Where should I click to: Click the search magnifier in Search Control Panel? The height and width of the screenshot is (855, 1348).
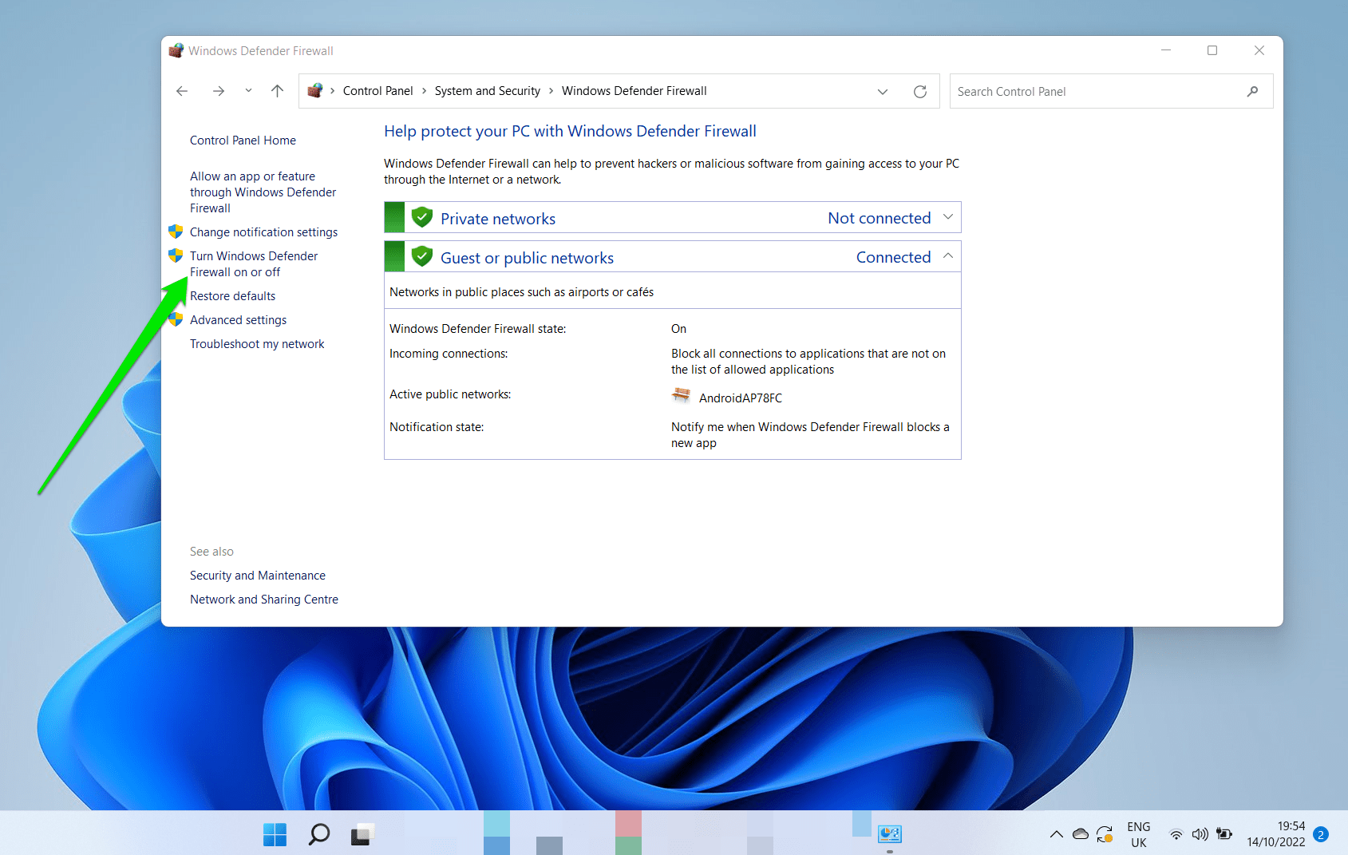pyautogui.click(x=1252, y=91)
